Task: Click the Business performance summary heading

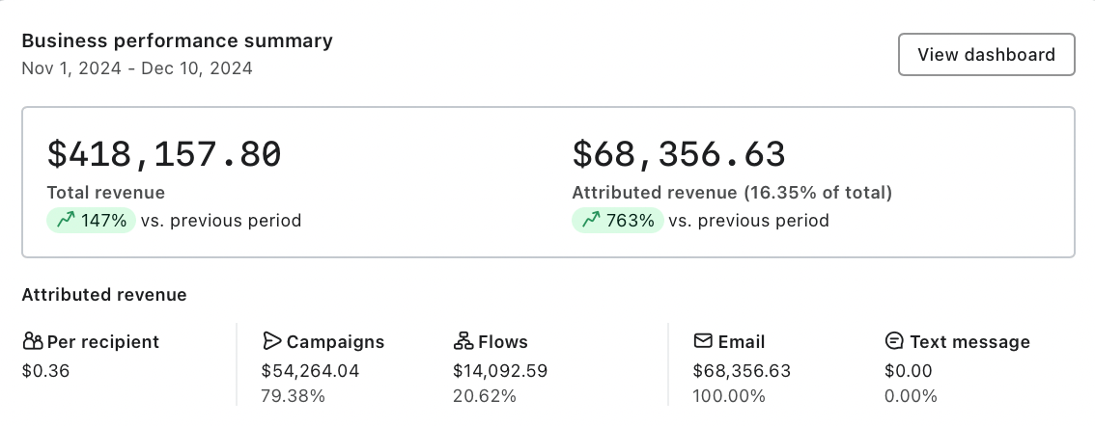Action: click(x=177, y=41)
